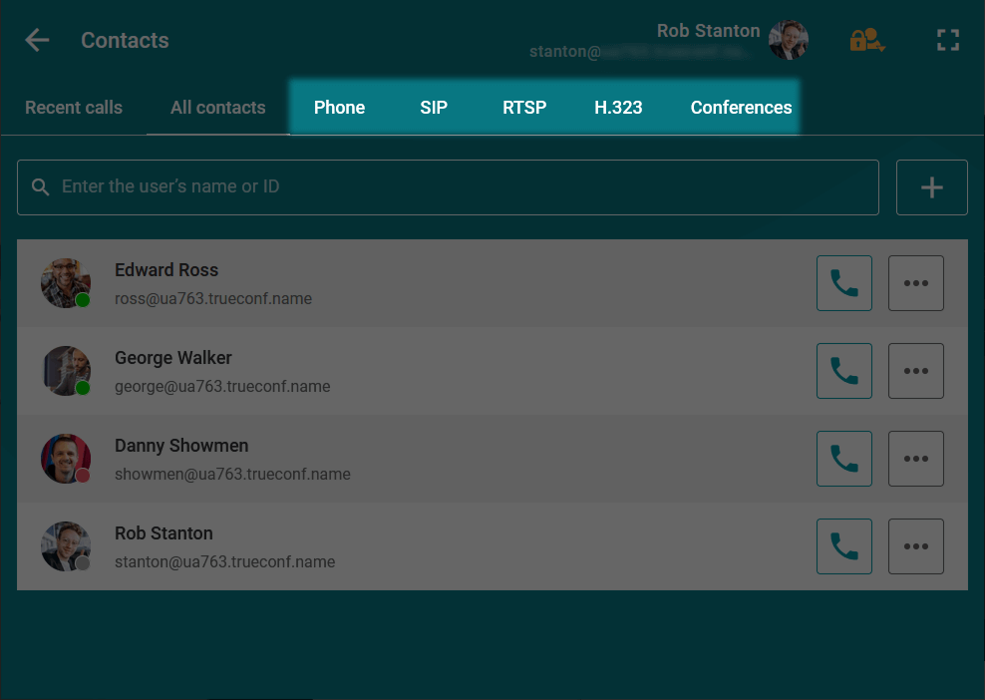Call Rob Stanton contact
Screen dimensions: 985x700
pos(844,546)
